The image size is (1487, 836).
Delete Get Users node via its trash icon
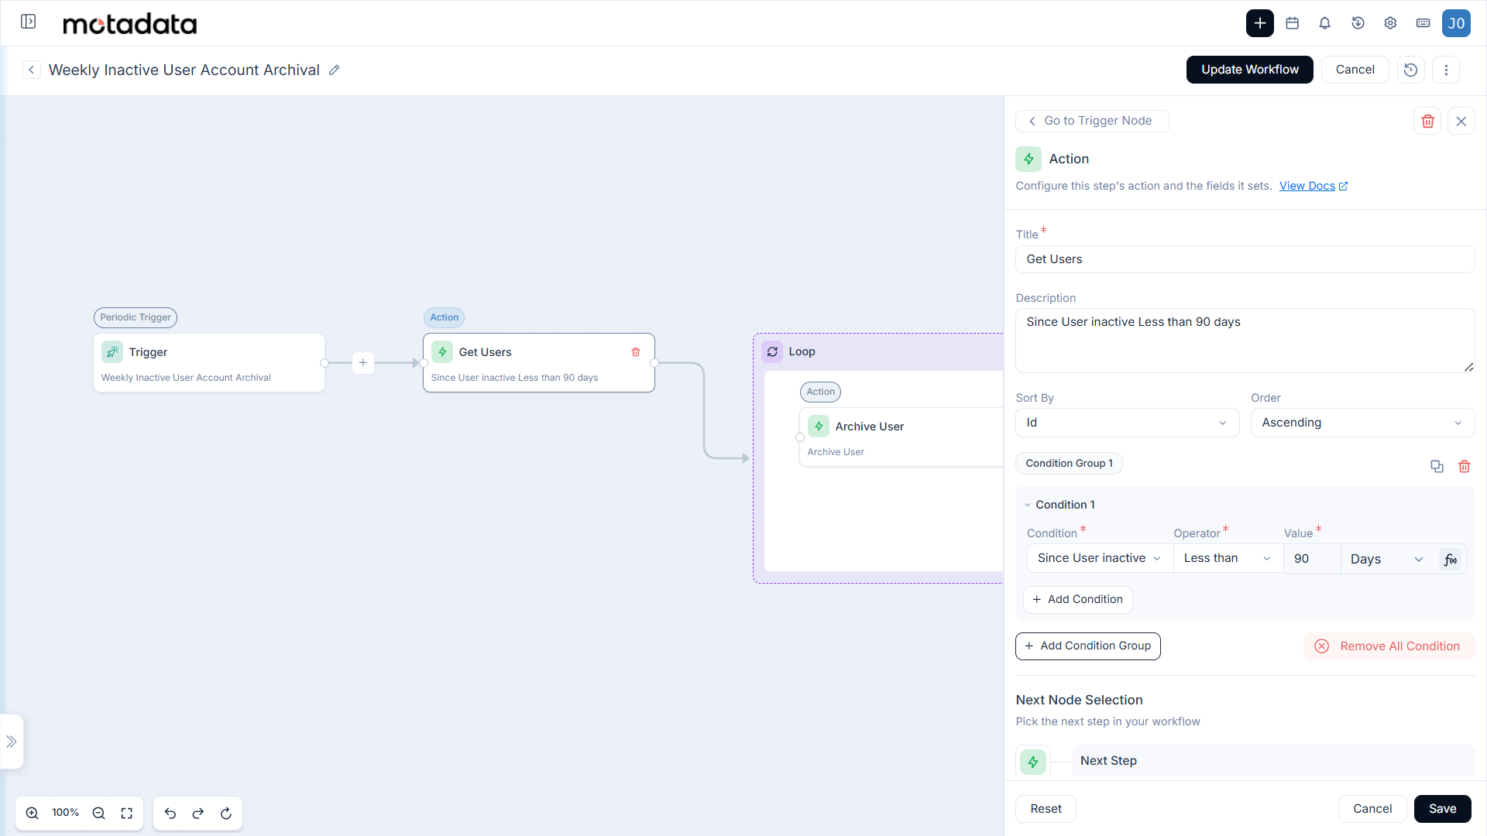pyautogui.click(x=636, y=352)
